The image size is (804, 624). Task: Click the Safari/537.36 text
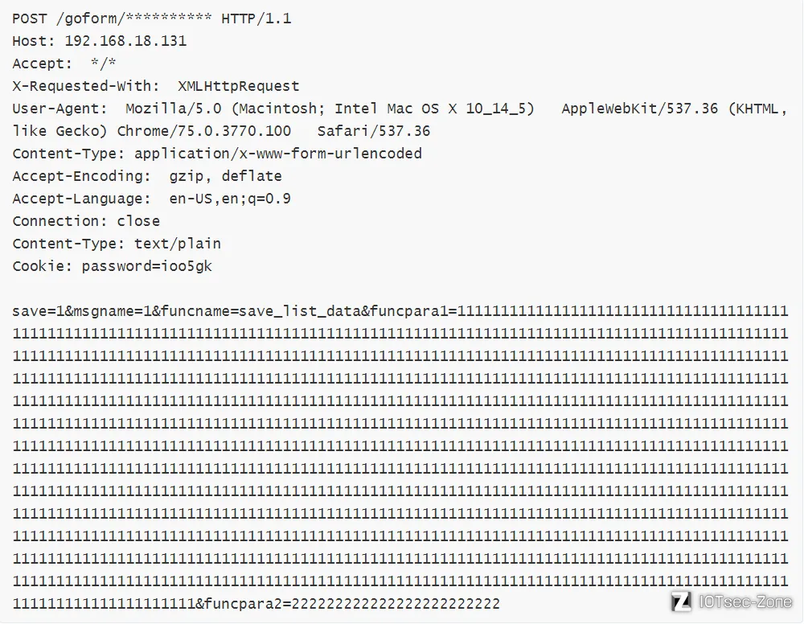tap(374, 131)
